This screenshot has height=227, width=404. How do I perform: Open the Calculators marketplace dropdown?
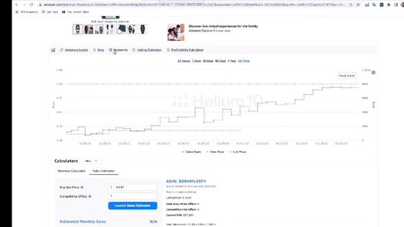92,161
